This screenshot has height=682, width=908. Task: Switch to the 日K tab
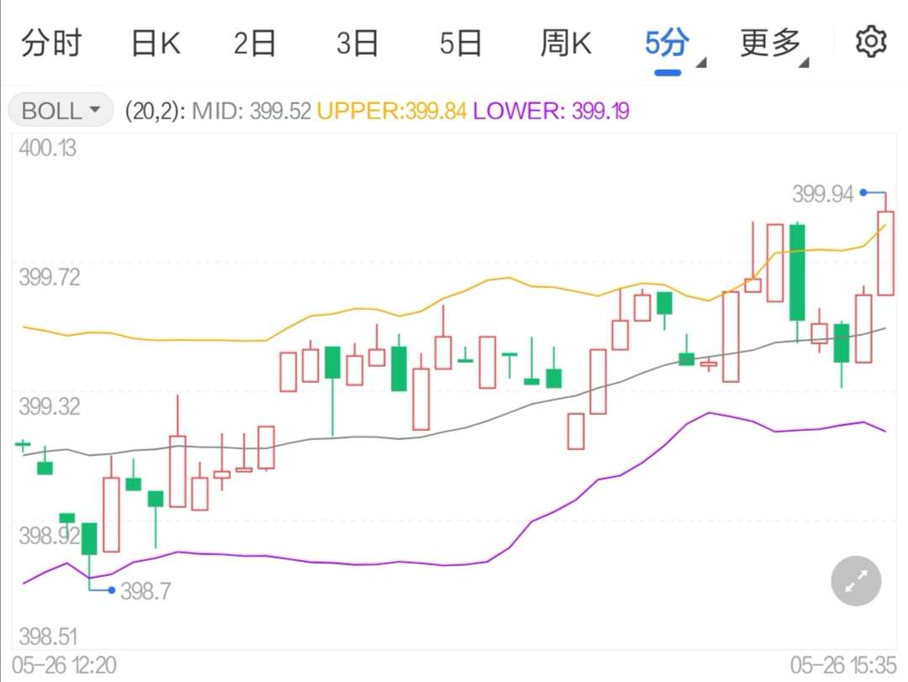click(156, 44)
